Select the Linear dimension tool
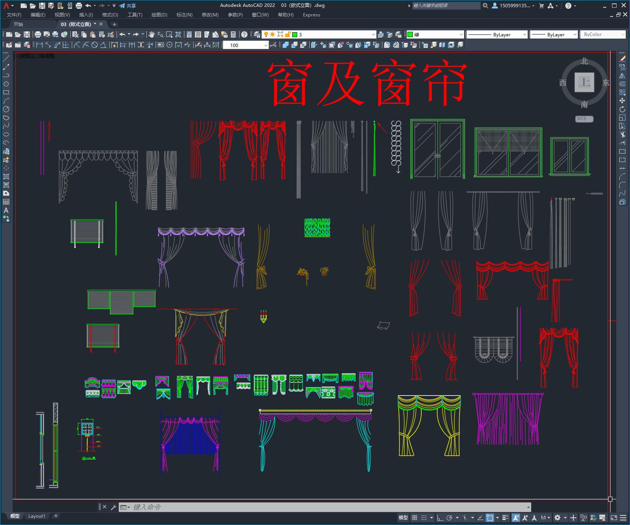The height and width of the screenshot is (525, 630). pyautogui.click(x=39, y=45)
